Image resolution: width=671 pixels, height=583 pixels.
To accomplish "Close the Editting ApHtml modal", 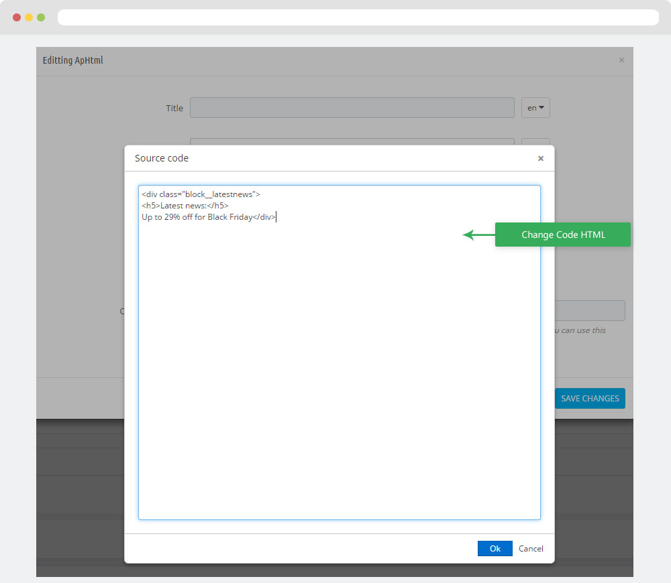I will coord(621,60).
